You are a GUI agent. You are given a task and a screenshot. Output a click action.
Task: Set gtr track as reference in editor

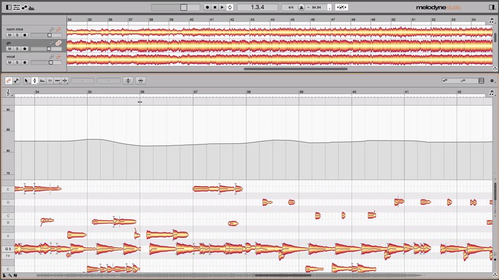pos(52,43)
